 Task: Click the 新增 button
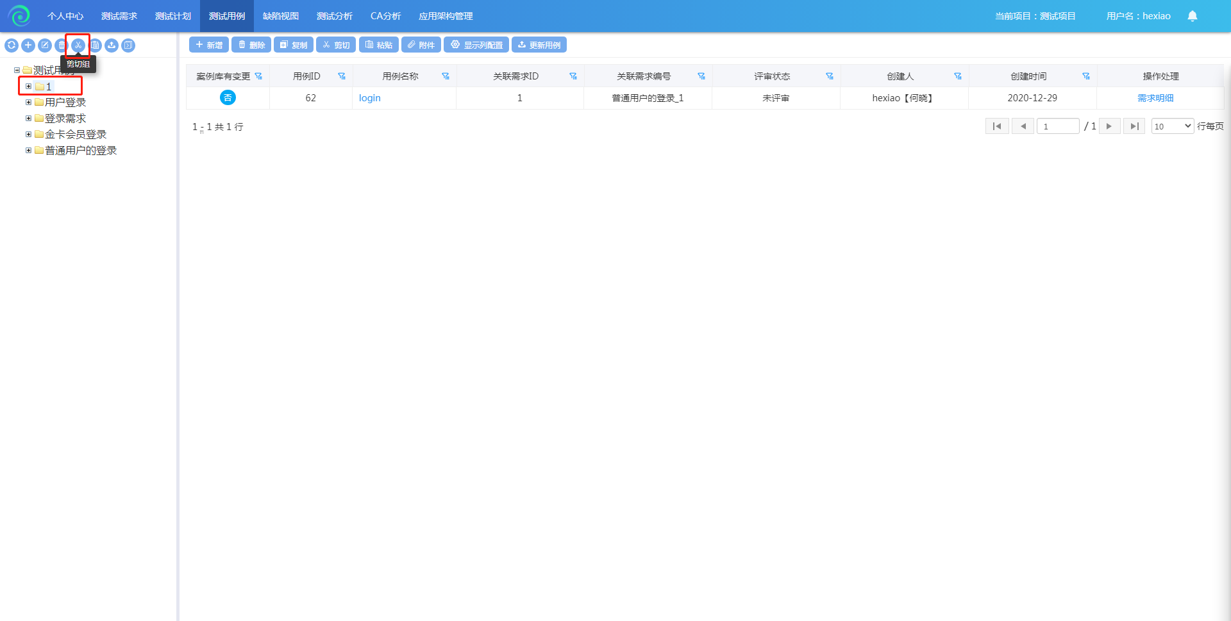pos(209,45)
